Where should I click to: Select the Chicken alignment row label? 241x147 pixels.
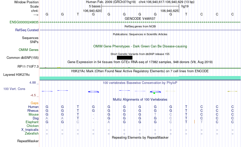tap(32, 126)
